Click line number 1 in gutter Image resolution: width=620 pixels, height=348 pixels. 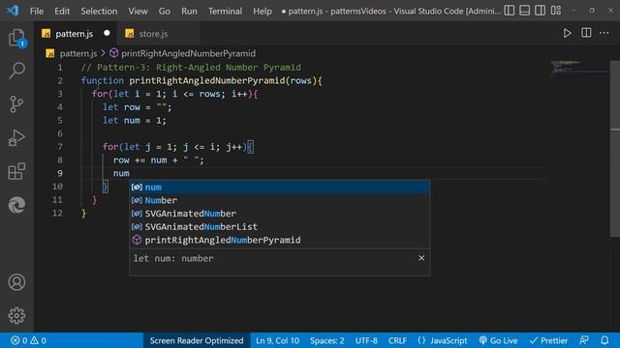coord(60,68)
